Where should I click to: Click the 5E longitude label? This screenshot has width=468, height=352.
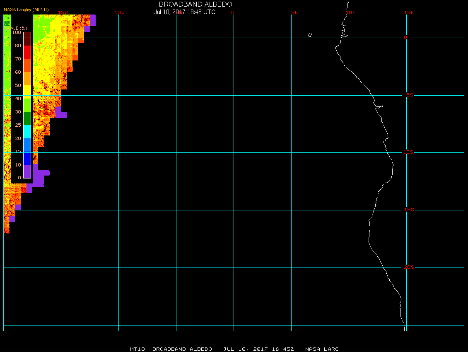[x=294, y=12]
